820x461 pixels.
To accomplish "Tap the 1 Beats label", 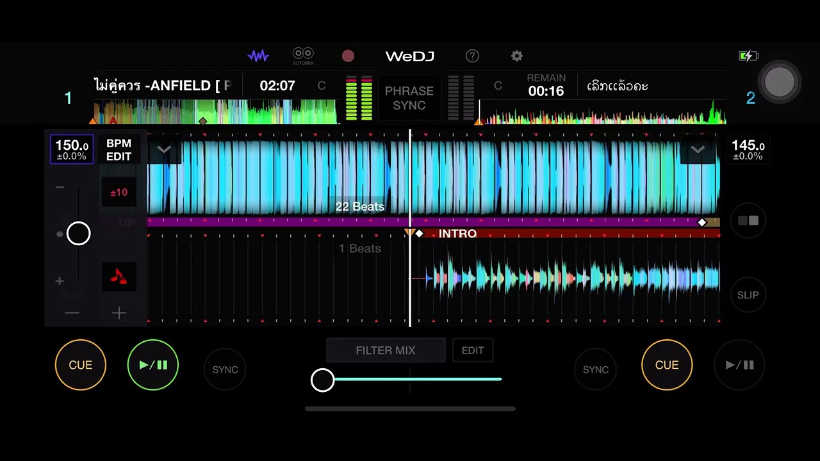I will pos(360,248).
